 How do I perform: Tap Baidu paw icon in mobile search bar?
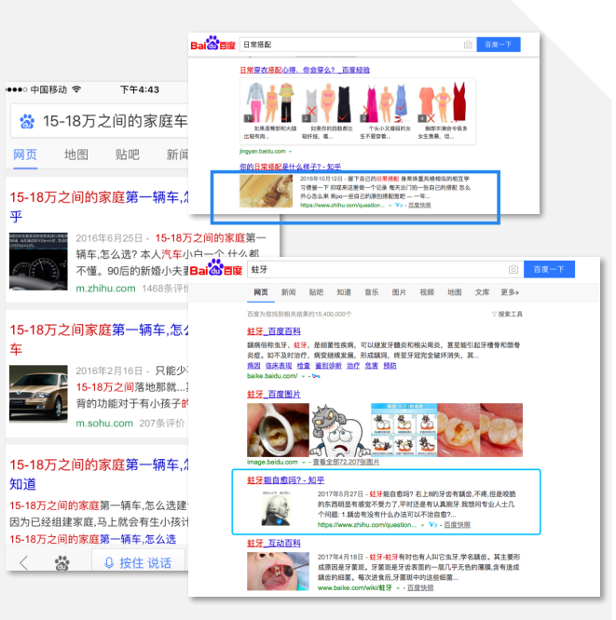[27, 121]
